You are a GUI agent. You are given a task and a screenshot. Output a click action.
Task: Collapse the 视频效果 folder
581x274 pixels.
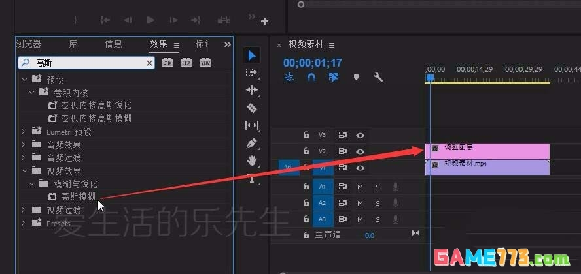[24, 171]
